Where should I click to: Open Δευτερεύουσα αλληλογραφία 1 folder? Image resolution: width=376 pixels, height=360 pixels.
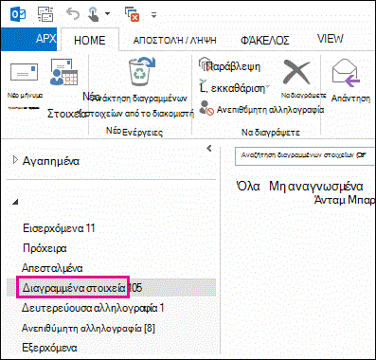pyautogui.click(x=93, y=308)
